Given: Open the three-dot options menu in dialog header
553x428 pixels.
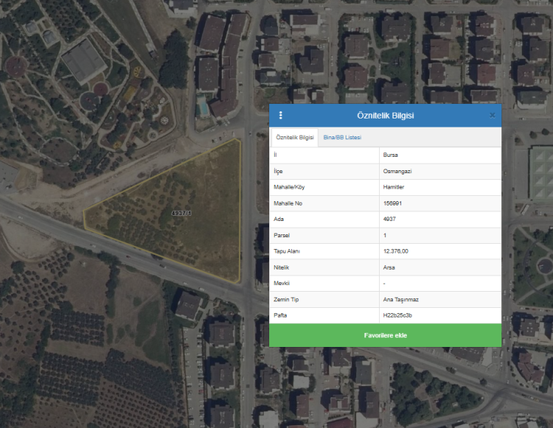Looking at the screenshot, I should pos(281,116).
